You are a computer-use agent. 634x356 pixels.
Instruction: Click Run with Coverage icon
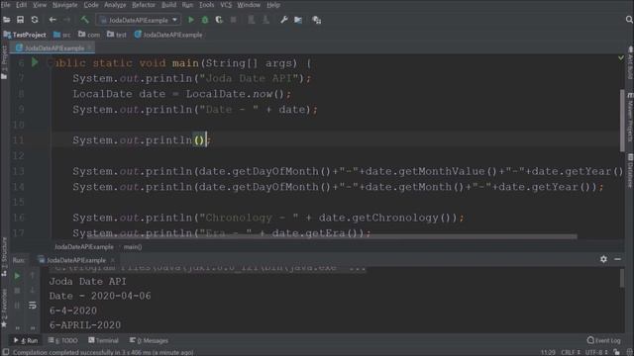coord(219,20)
